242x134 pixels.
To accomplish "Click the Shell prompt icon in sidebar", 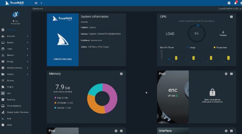I will tap(3, 119).
